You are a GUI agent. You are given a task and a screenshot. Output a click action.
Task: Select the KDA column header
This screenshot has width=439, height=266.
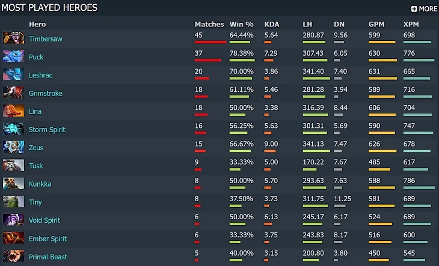coord(272,24)
